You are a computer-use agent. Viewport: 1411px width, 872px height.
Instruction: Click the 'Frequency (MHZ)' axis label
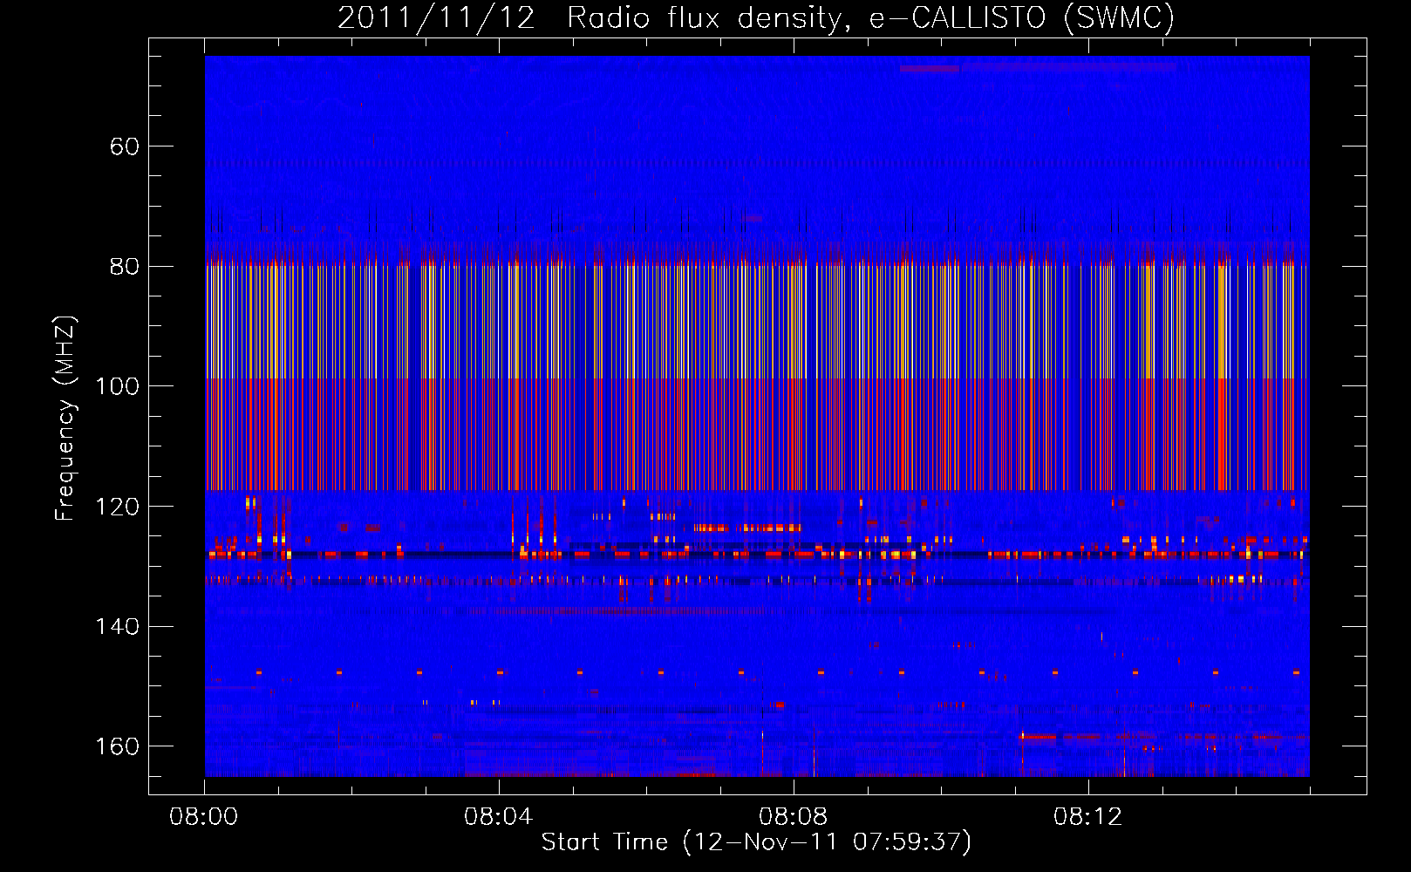(x=65, y=419)
